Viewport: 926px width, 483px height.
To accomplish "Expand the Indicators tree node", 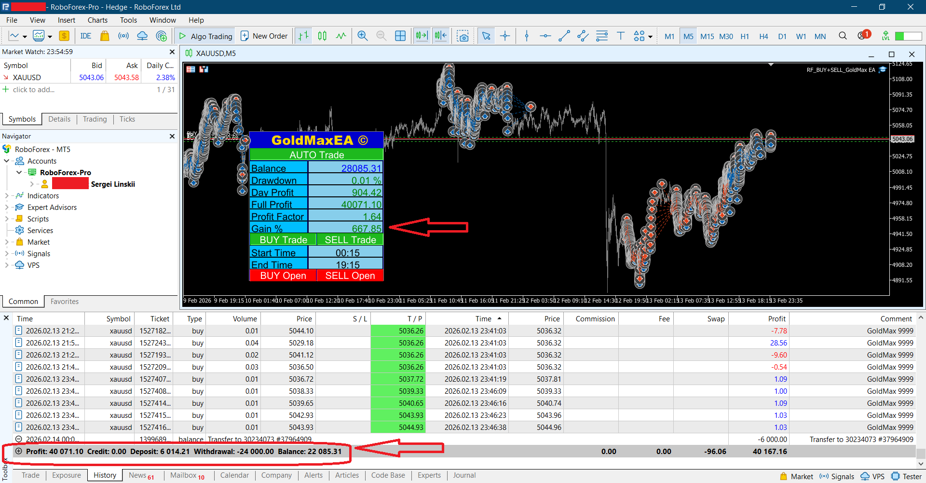I will [x=7, y=196].
